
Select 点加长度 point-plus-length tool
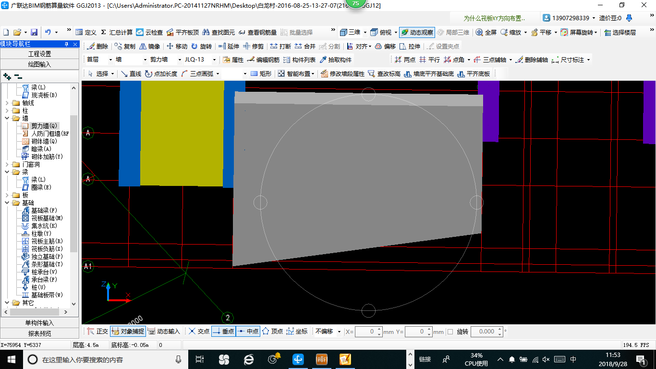(161, 74)
